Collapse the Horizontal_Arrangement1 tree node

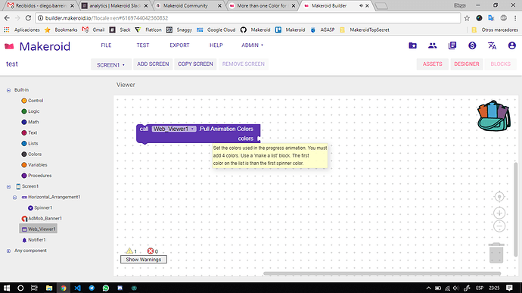(x=14, y=197)
